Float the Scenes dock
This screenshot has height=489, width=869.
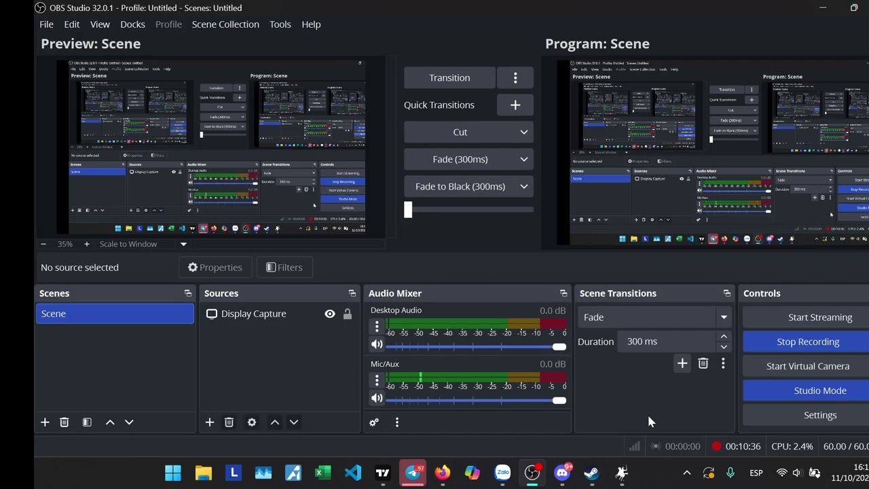pyautogui.click(x=188, y=293)
